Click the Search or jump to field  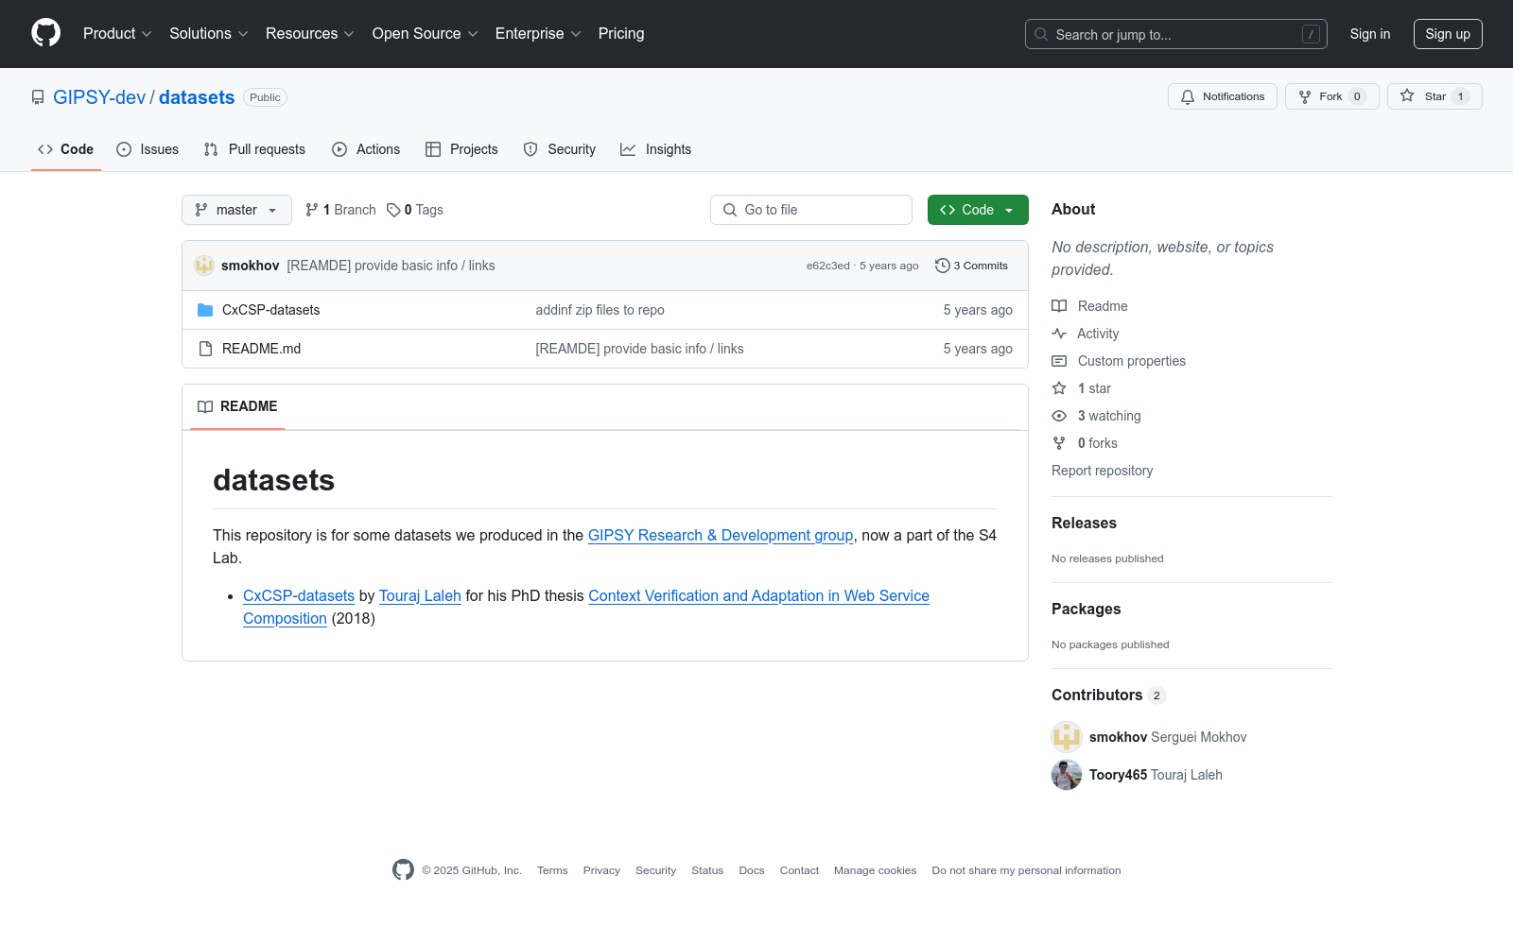(x=1176, y=34)
